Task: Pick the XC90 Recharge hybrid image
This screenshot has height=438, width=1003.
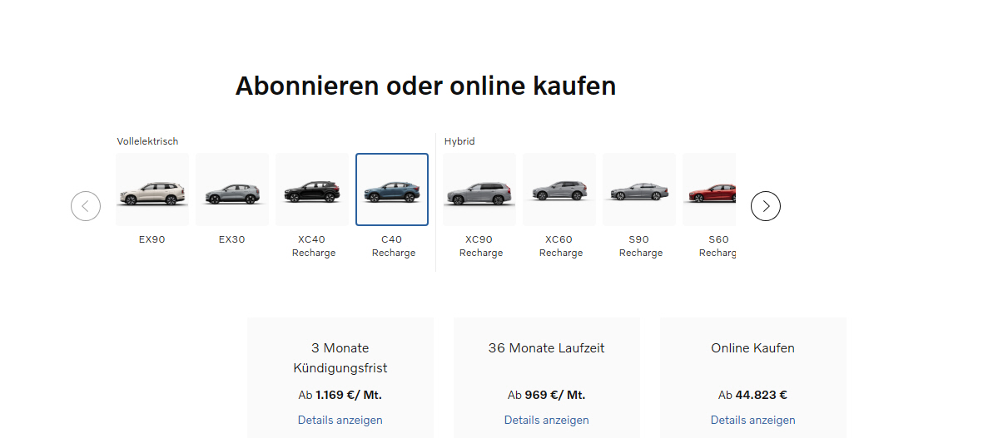Action: pos(479,189)
